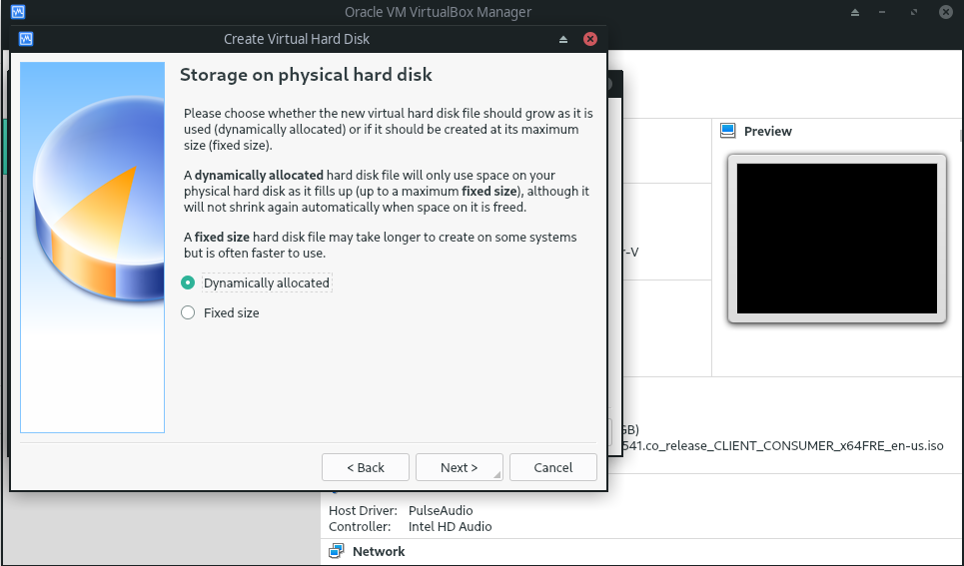Click the Next button
This screenshot has width=964, height=566.
[x=460, y=467]
